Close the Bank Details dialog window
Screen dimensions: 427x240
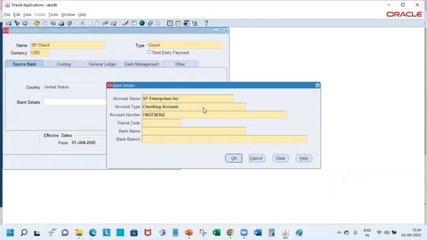tap(318, 85)
